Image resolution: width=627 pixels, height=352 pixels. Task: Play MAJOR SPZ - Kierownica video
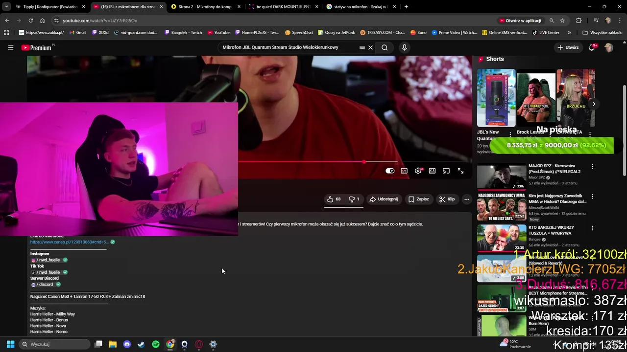pyautogui.click(x=502, y=176)
